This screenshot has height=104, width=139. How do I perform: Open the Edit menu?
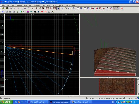click(8, 5)
